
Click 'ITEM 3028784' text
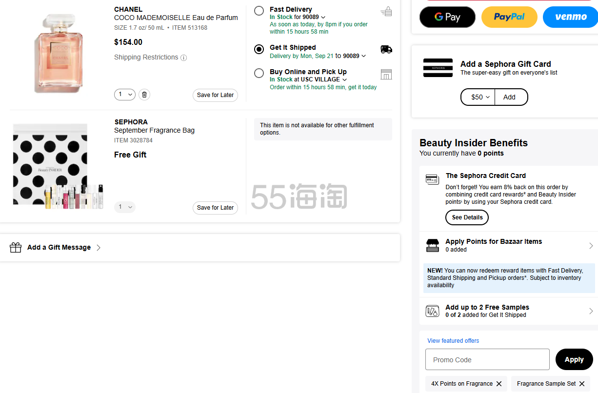click(x=133, y=140)
